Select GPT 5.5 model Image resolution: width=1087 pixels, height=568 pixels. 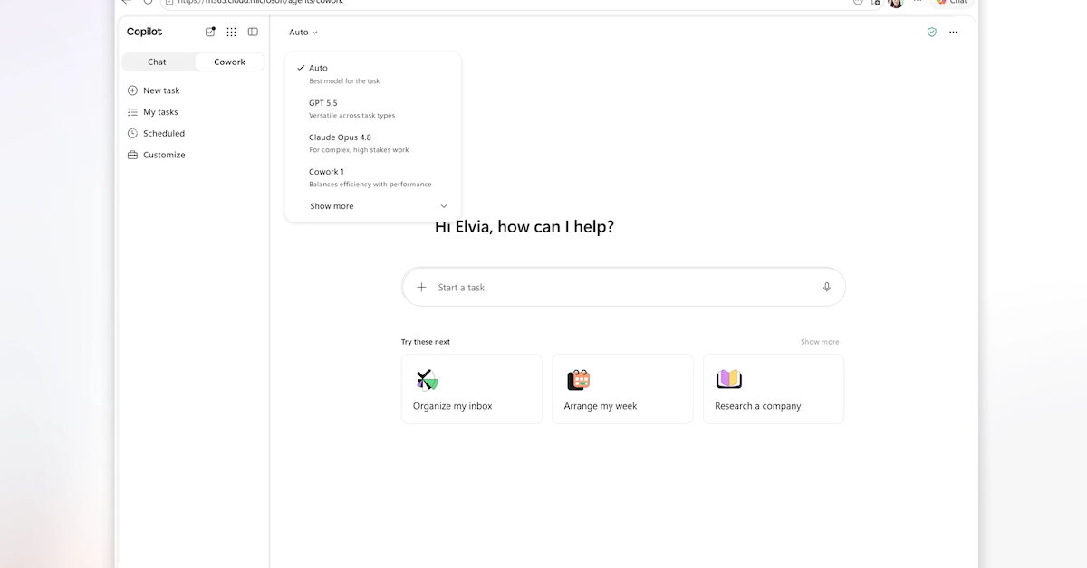point(372,109)
